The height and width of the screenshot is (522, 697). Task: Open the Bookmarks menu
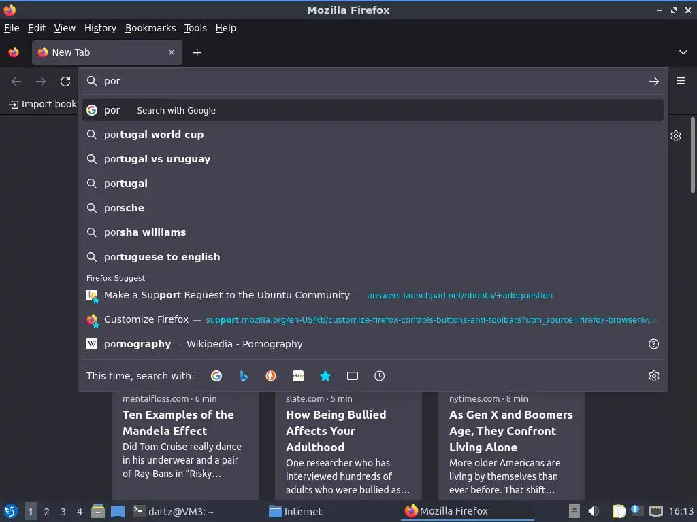[150, 28]
